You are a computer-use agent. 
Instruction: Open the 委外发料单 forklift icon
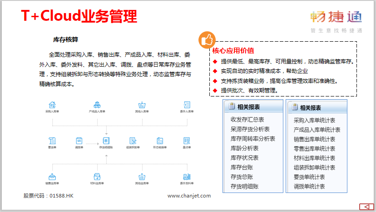click(x=187, y=177)
